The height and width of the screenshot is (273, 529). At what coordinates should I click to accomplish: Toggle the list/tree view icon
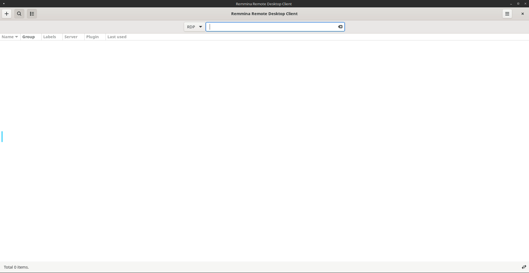[32, 14]
